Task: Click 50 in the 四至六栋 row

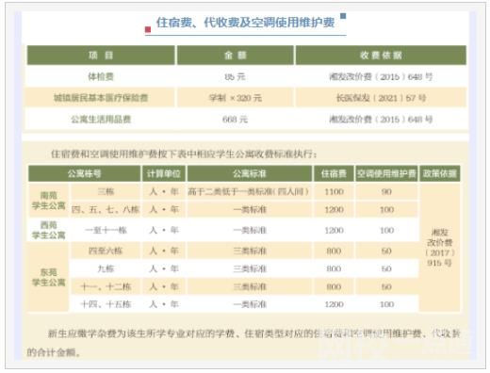Action: tap(386, 251)
